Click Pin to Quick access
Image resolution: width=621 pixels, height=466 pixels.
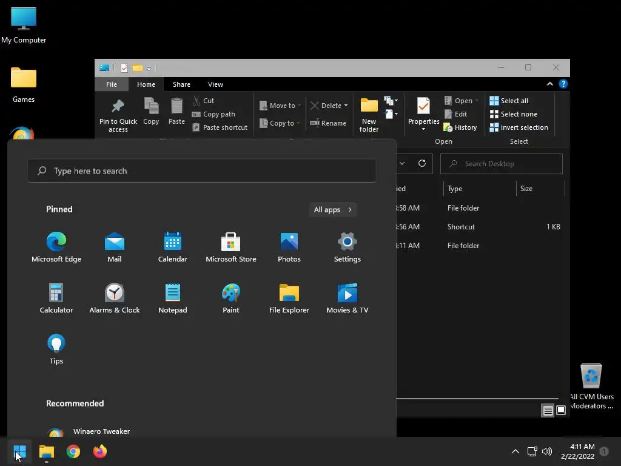tap(118, 115)
